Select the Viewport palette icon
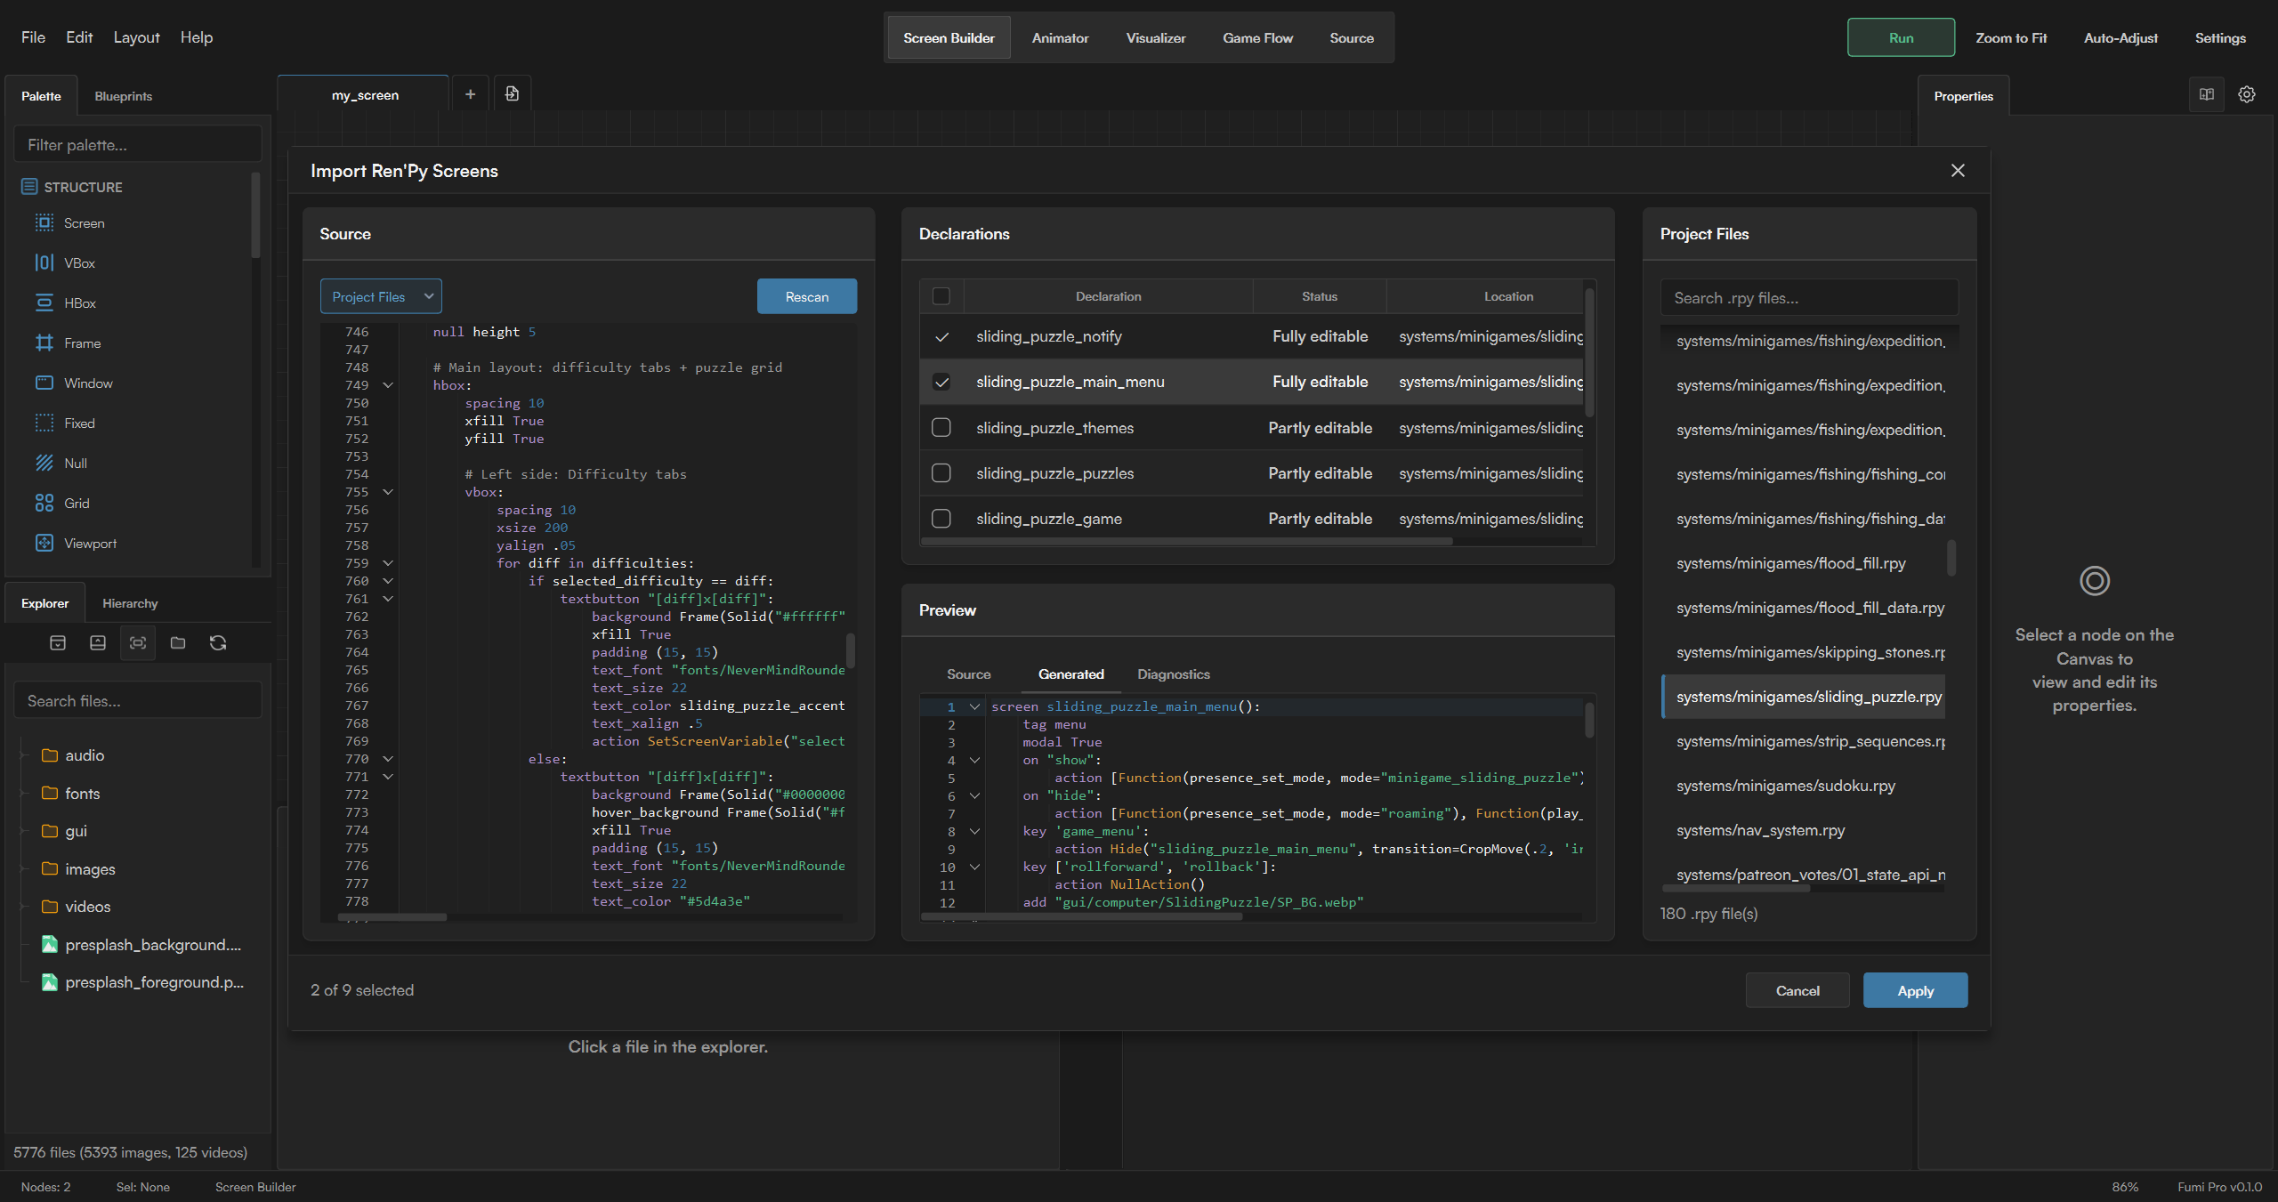 point(44,544)
